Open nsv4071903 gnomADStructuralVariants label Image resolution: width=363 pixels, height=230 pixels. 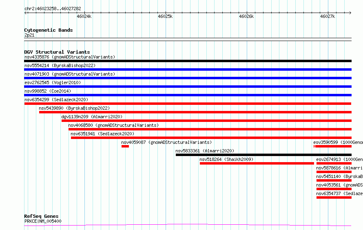70,74
